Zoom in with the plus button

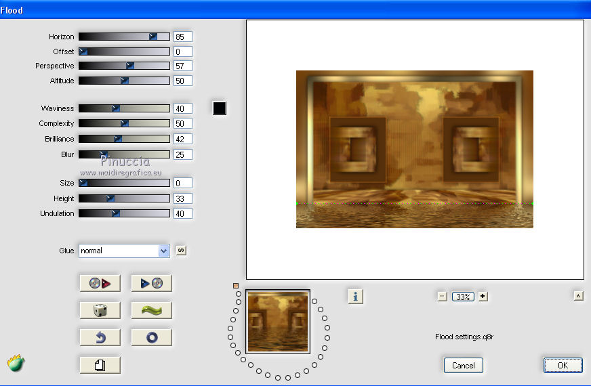coord(483,297)
